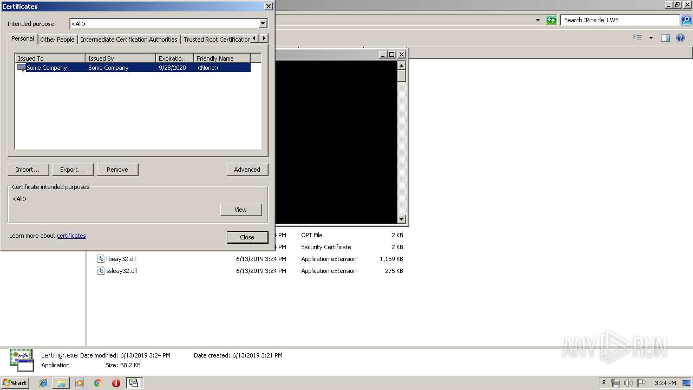Image resolution: width=693 pixels, height=390 pixels.
Task: Maximize the black console window
Action: click(x=392, y=54)
